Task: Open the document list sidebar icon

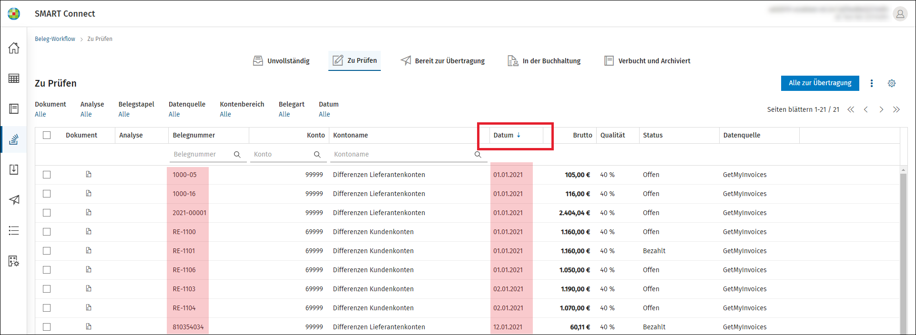Action: coord(14,109)
